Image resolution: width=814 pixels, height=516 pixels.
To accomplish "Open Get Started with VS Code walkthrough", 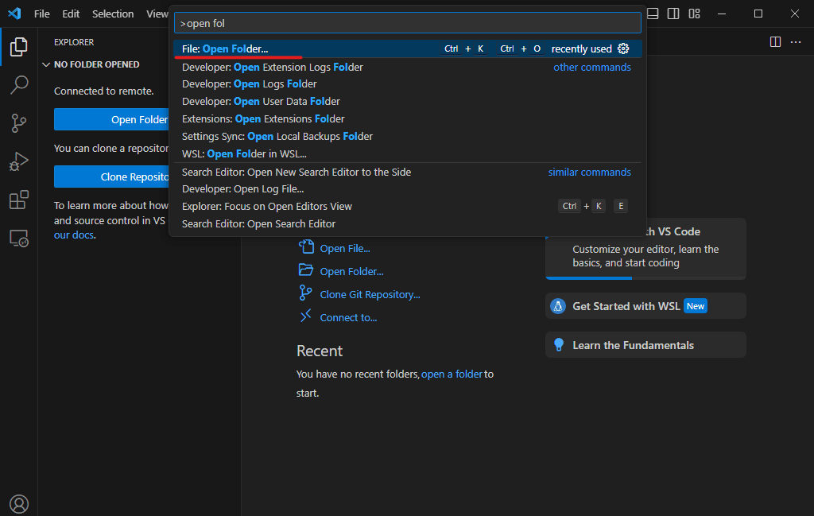I will 645,249.
